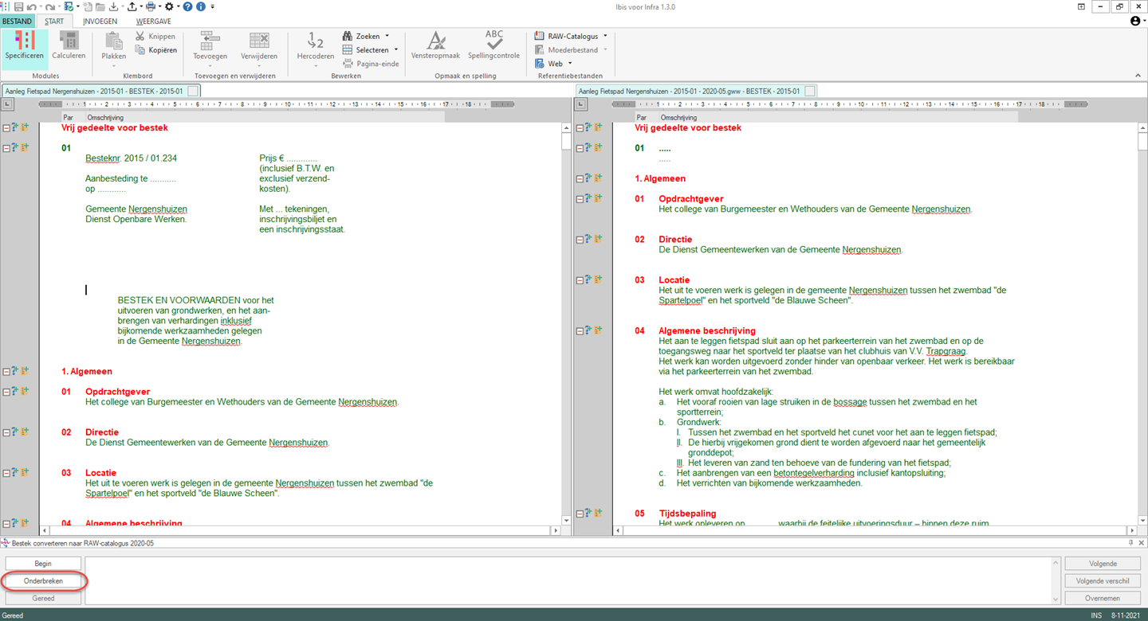
Task: Run Spellingcontrole spell check
Action: click(493, 45)
